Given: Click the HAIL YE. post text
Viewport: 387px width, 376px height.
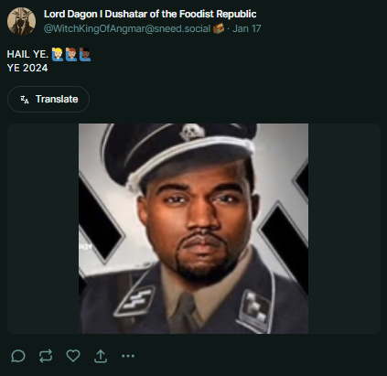Looking at the screenshot, I should click(x=27, y=54).
